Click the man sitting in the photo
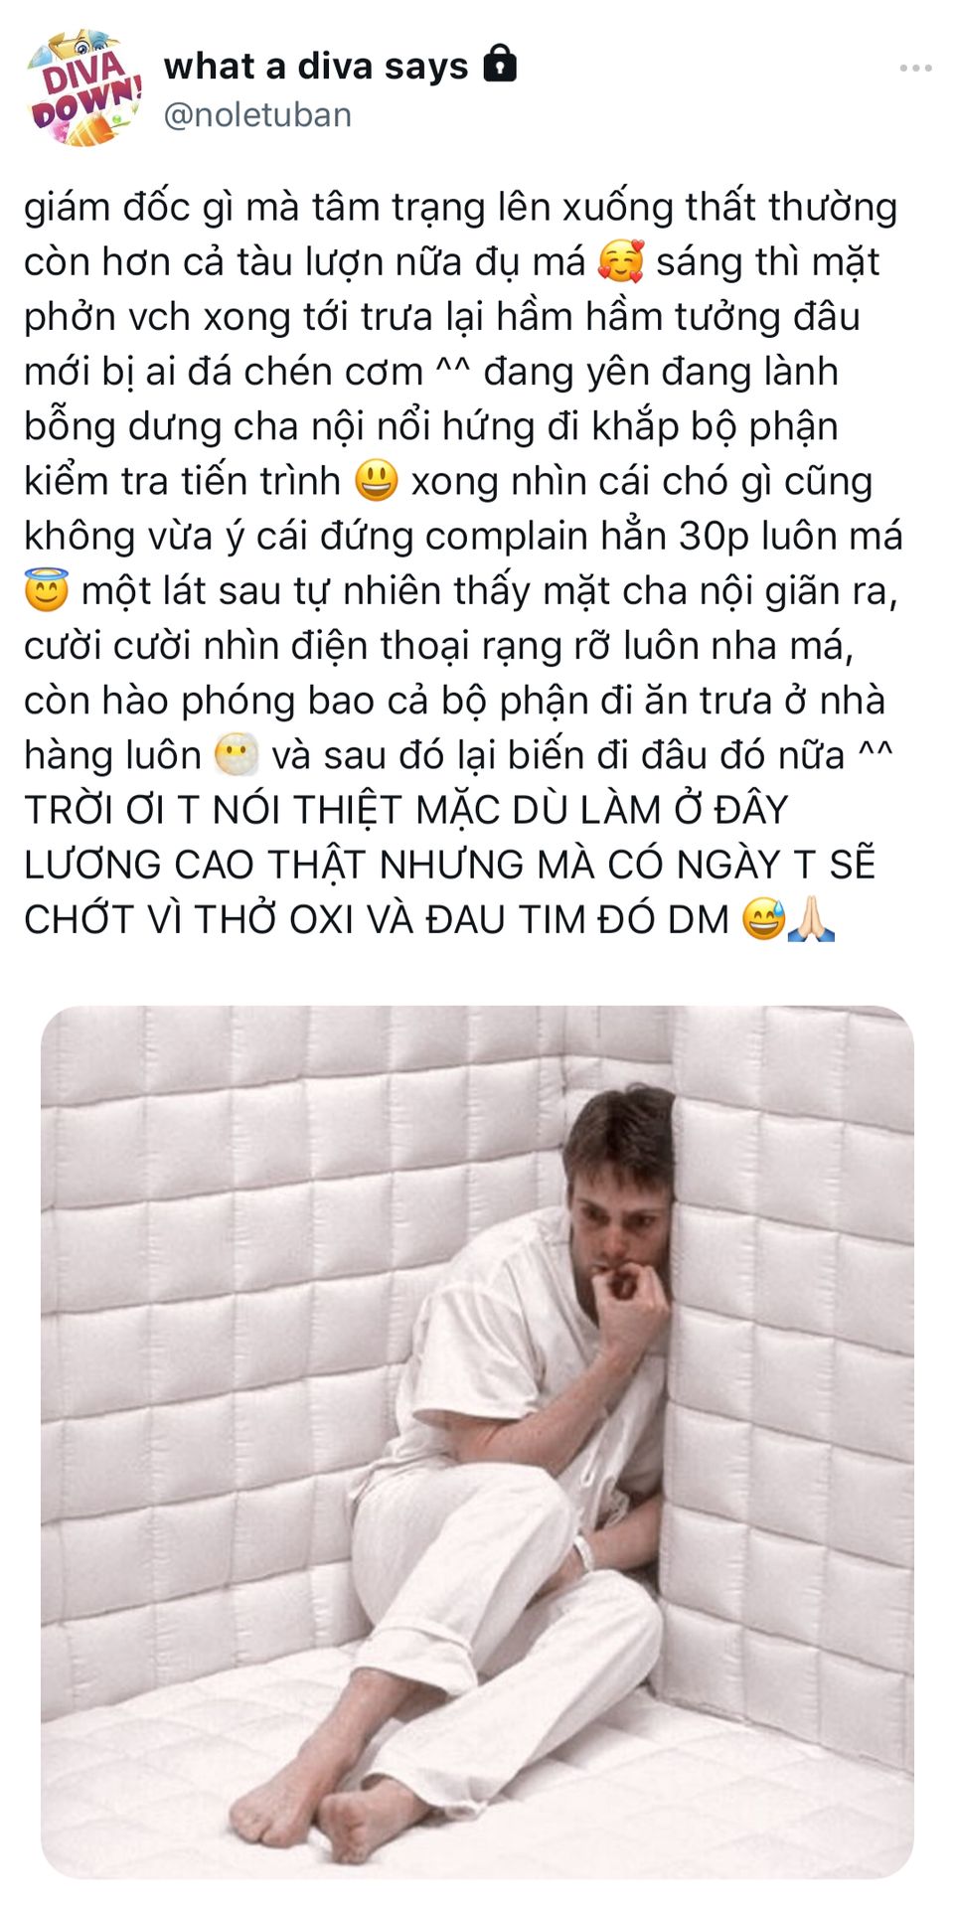This screenshot has height=1908, width=955. 497,1471
